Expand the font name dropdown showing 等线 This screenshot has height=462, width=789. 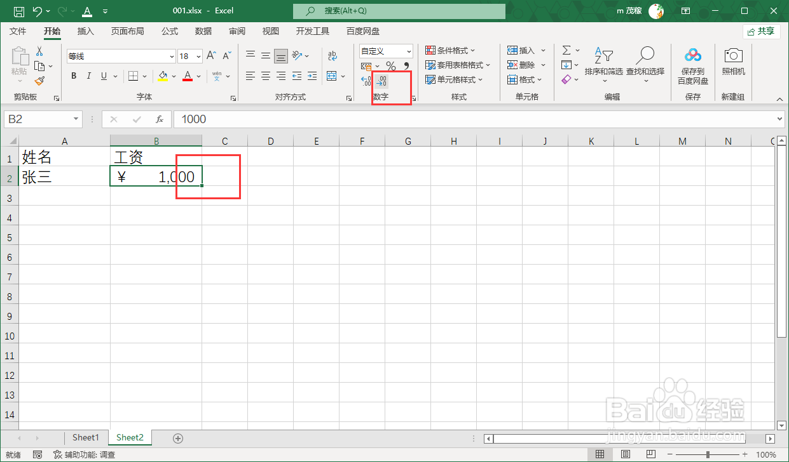[x=170, y=56]
